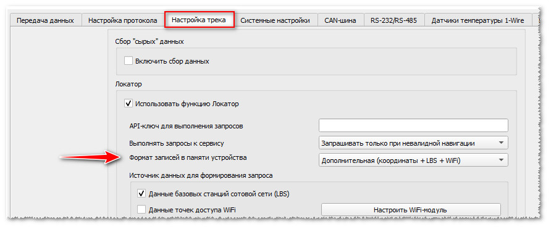551x229 pixels.
Task: Click the Формат записей в памяти устройства label
Action: coord(188,157)
